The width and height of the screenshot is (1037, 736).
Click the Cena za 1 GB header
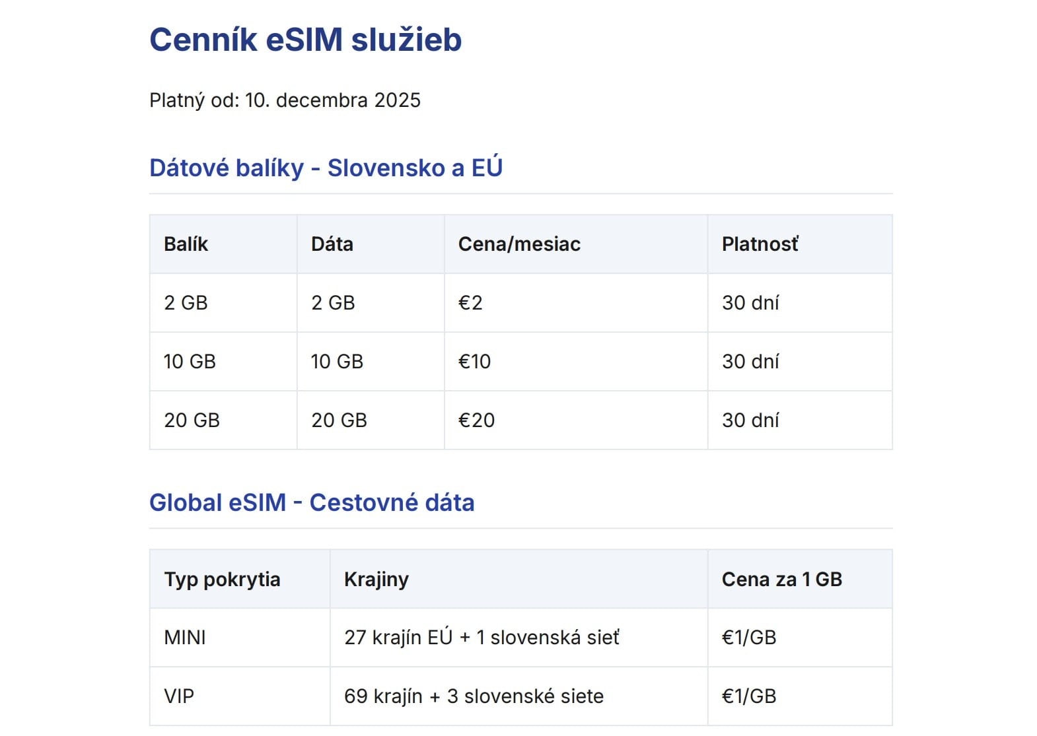pos(781,580)
